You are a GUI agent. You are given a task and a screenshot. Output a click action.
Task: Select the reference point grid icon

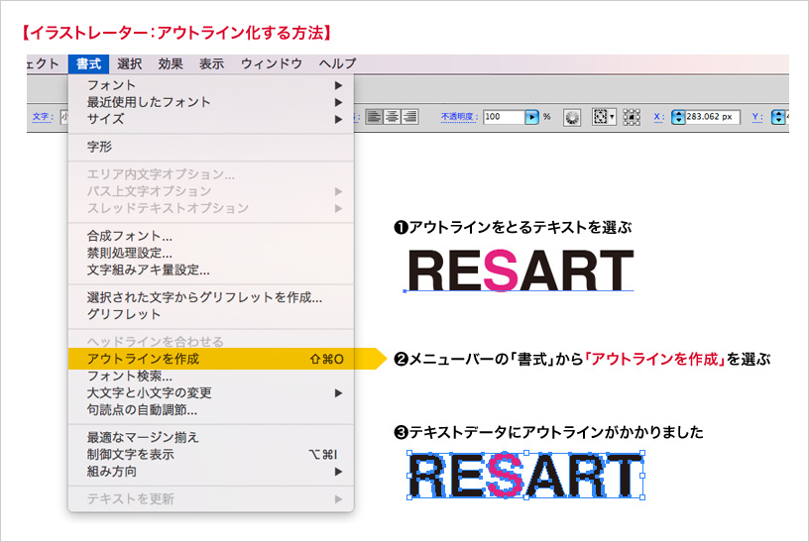coord(632,117)
